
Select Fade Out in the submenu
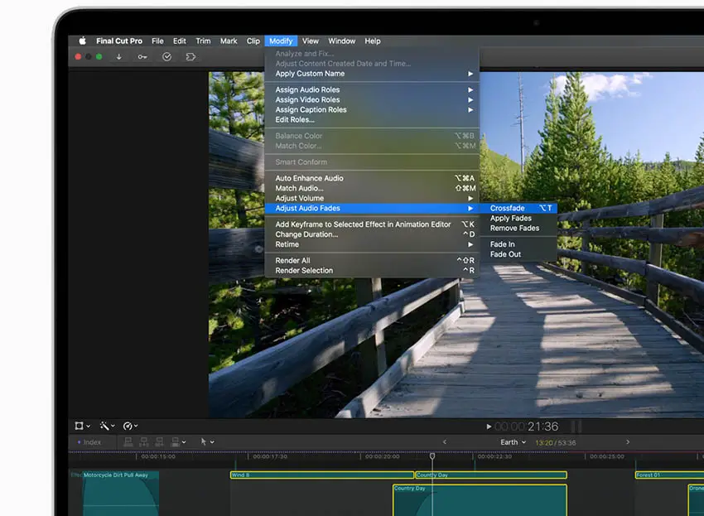(x=519, y=254)
